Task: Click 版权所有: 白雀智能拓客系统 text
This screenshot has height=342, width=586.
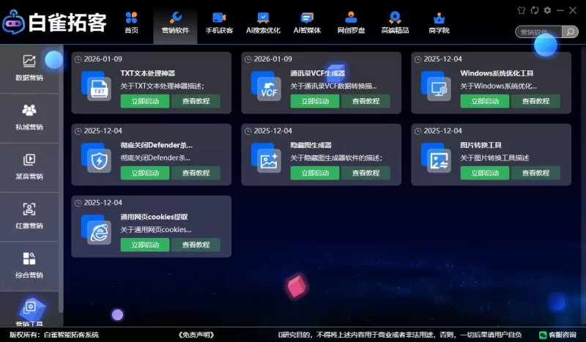Action: pos(54,335)
